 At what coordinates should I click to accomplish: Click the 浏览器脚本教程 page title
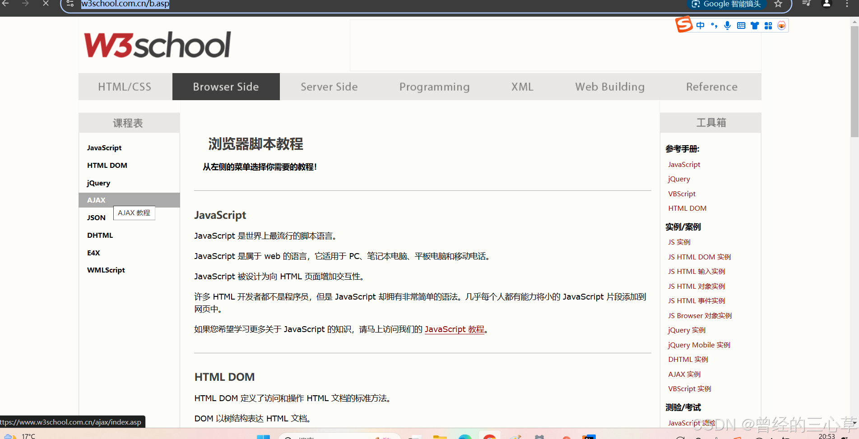click(x=255, y=144)
